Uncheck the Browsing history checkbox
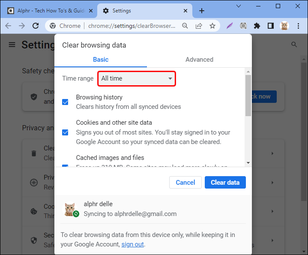This screenshot has height=255, width=308. pos(66,102)
